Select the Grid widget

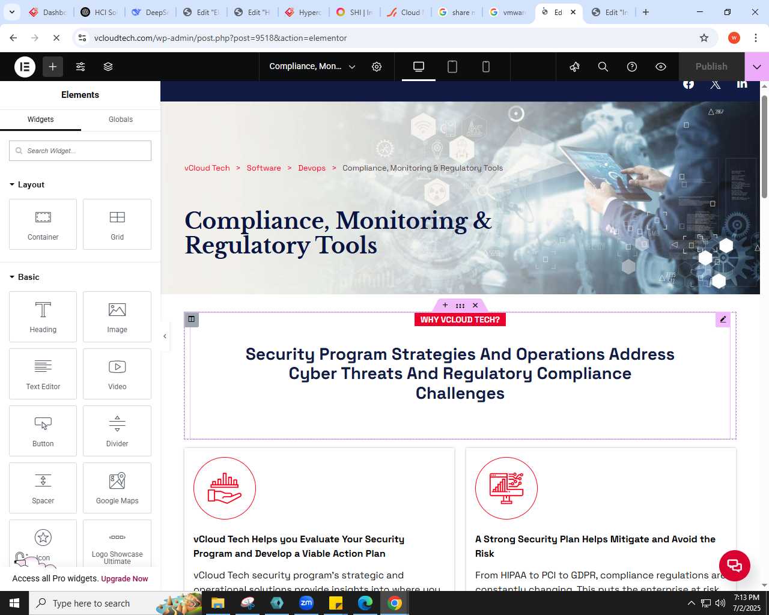[x=117, y=224]
